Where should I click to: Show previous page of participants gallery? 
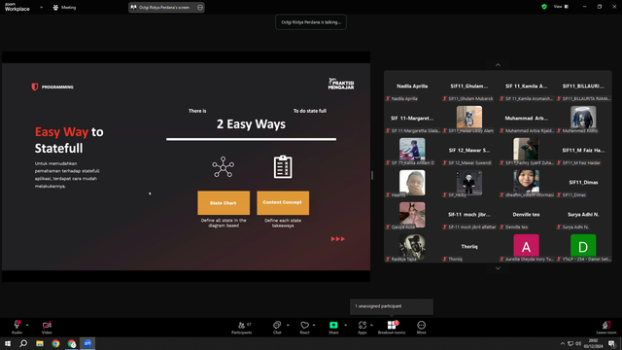(498, 65)
